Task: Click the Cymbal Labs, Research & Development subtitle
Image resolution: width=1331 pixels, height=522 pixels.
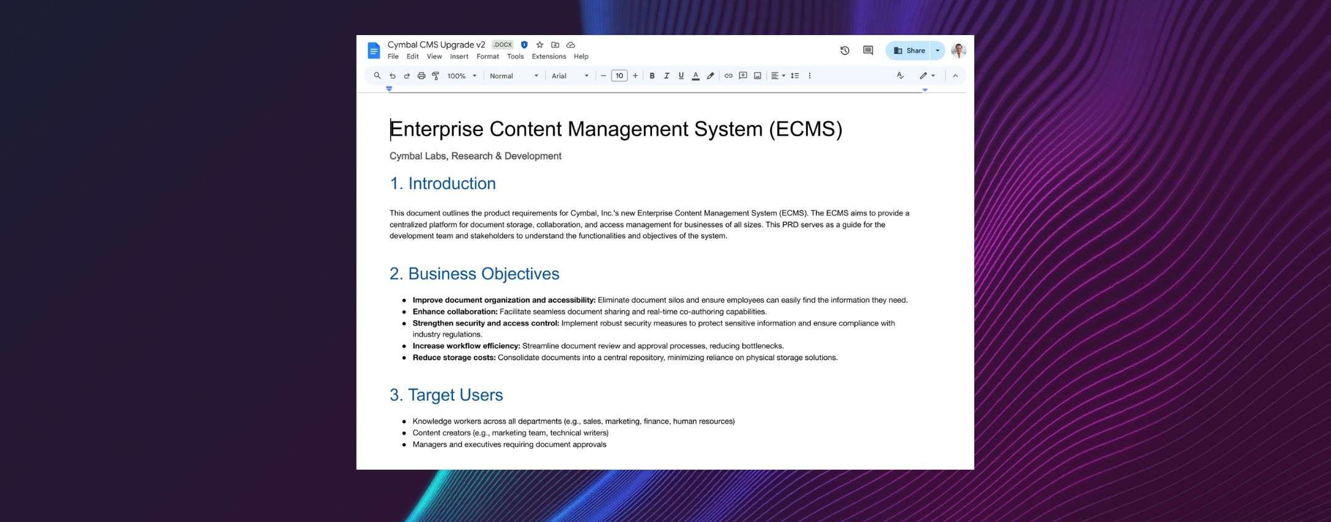Action: click(x=476, y=156)
